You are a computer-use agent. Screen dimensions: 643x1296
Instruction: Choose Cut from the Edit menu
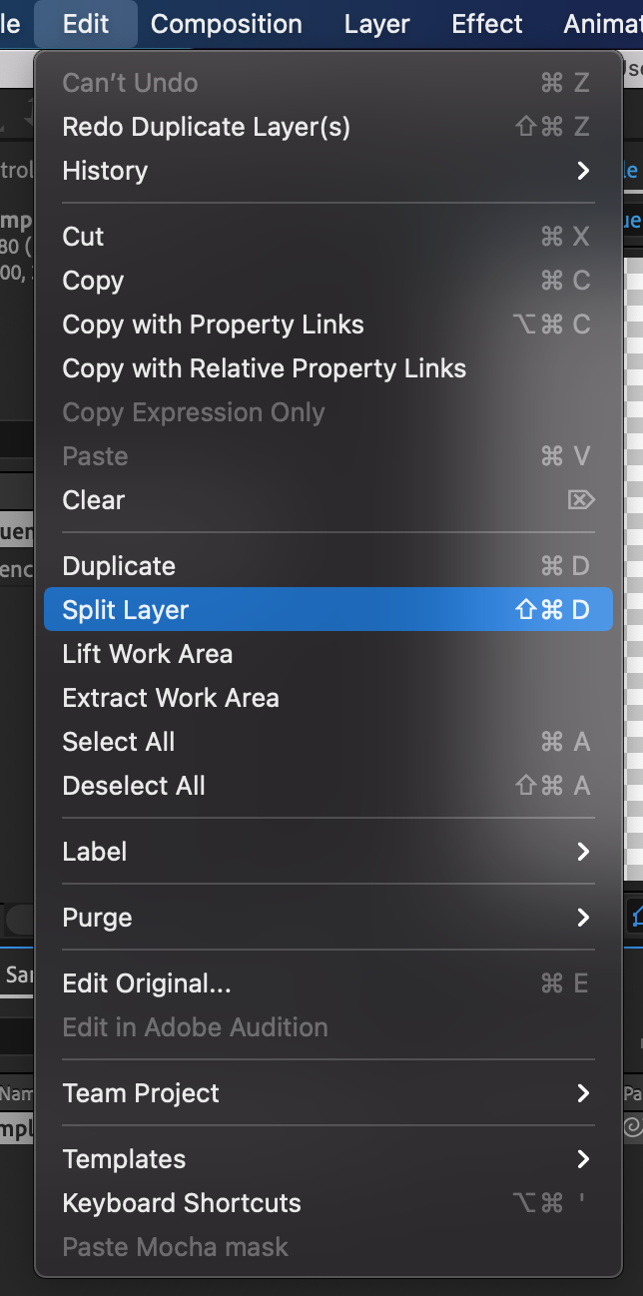point(327,237)
